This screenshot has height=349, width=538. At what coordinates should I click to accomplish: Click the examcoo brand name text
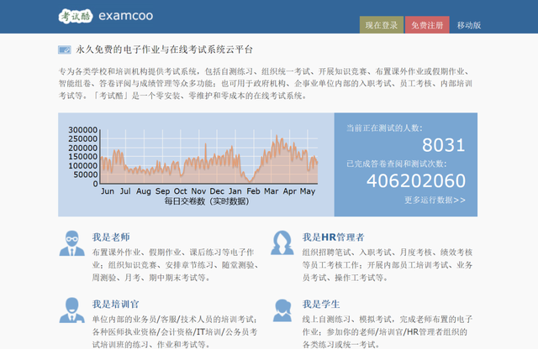(126, 16)
